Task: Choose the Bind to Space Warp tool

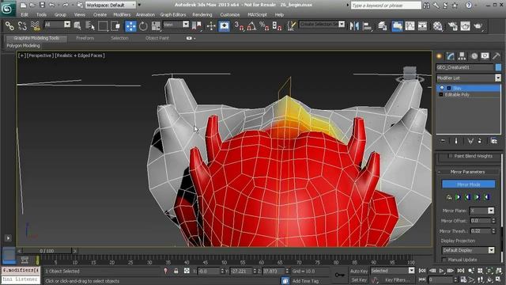Action: pos(35,26)
